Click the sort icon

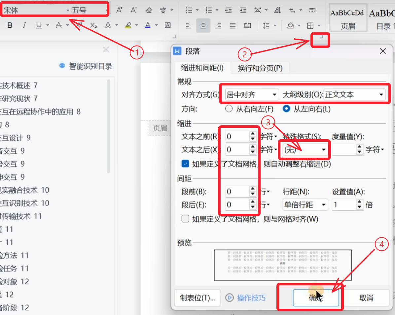278,10
